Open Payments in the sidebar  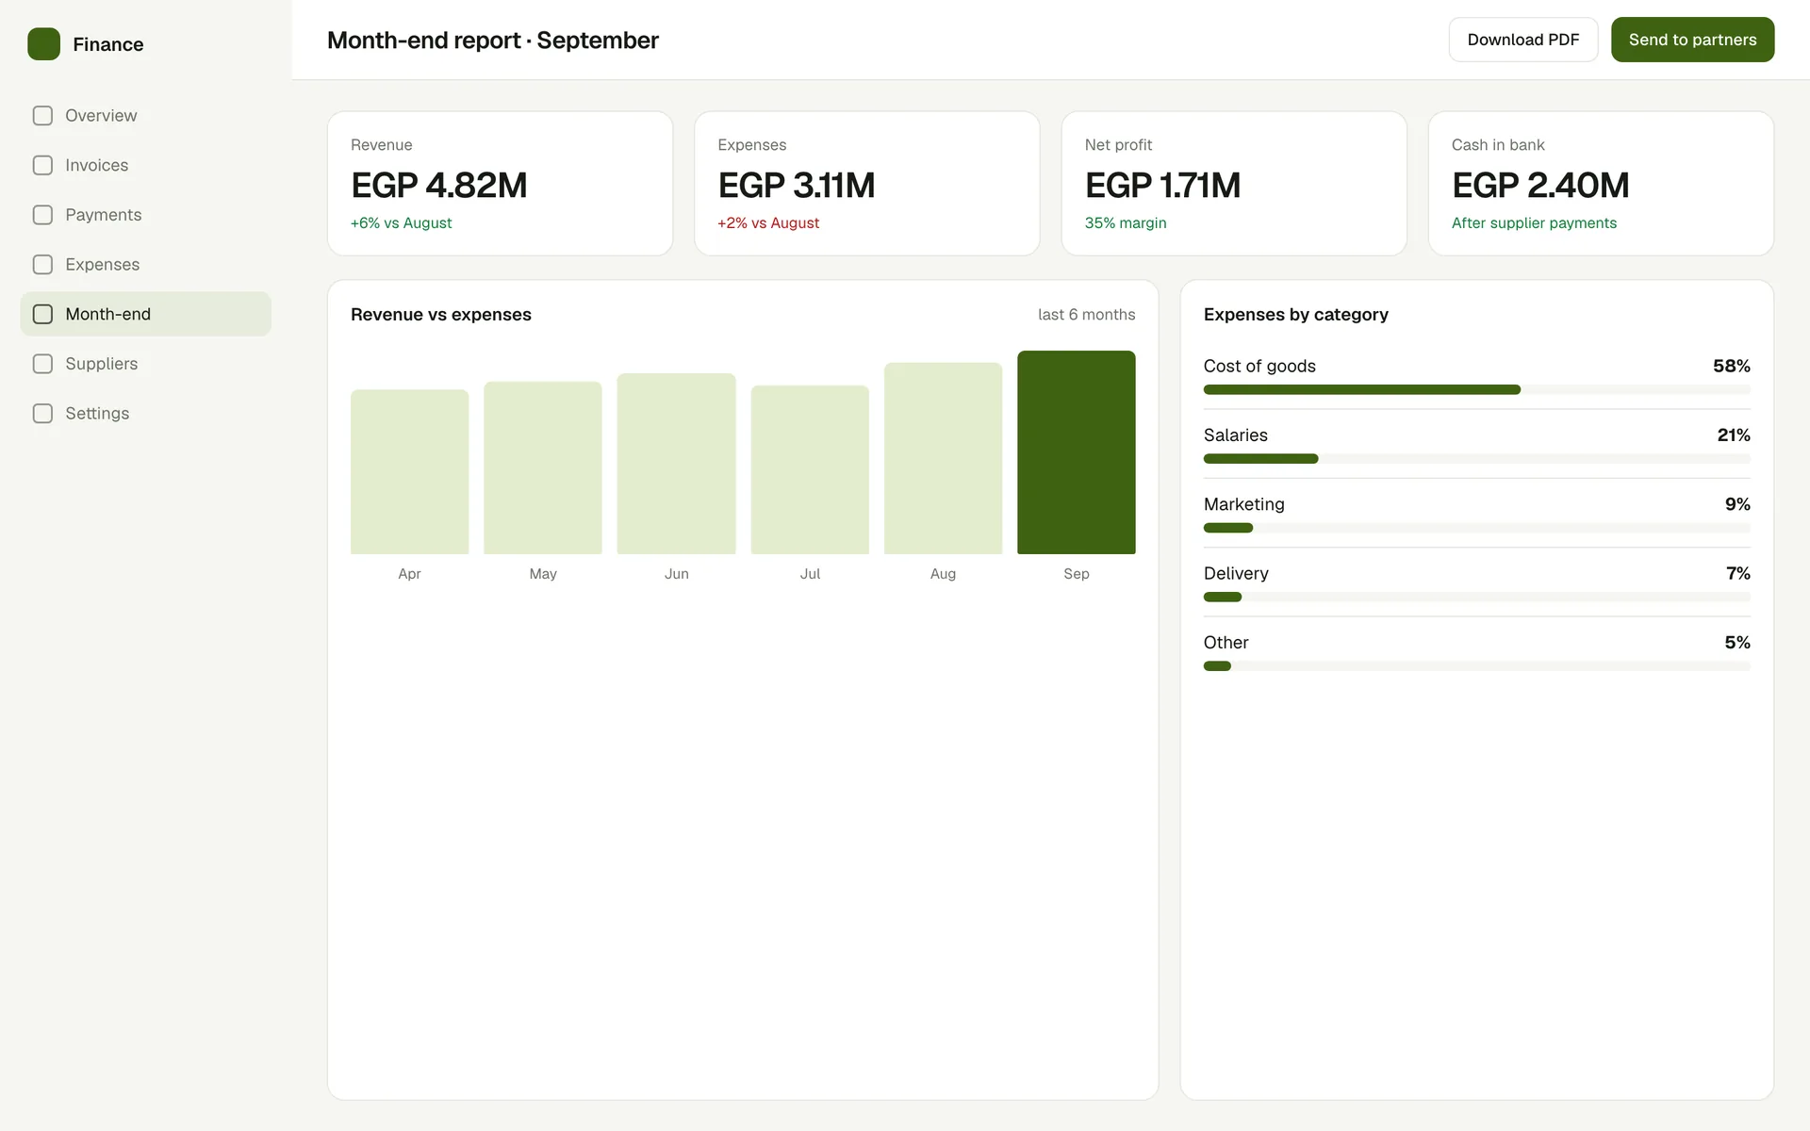point(145,215)
